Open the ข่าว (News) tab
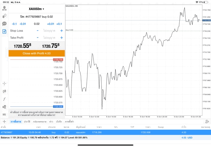Viewport: 211px width, 147px height. [x=51, y=122]
